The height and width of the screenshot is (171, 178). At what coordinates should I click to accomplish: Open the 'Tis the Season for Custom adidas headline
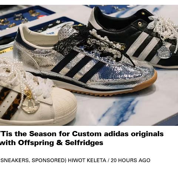click(82, 138)
